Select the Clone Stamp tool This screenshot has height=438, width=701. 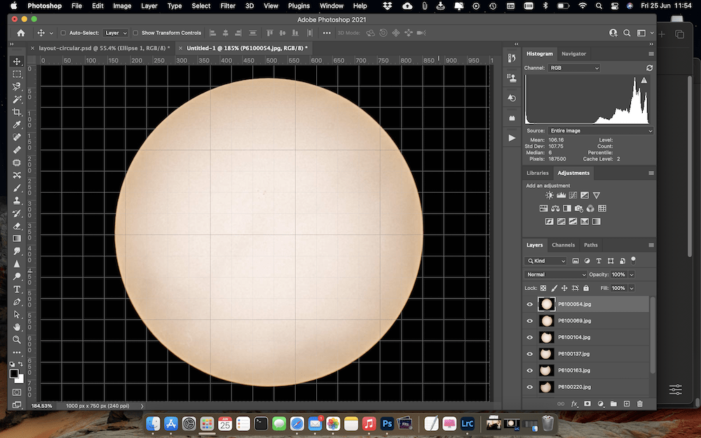[17, 200]
